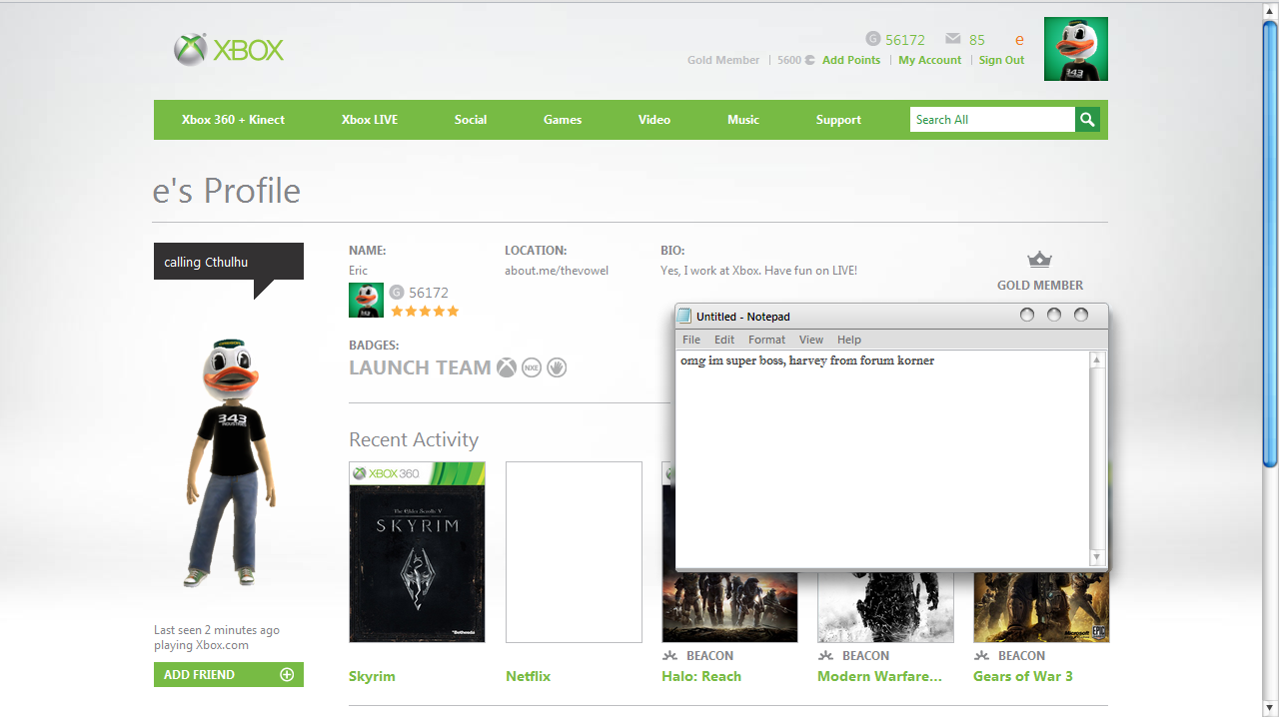Click the beacon icon above Halo: Reach
This screenshot has height=717, width=1279.
click(669, 656)
